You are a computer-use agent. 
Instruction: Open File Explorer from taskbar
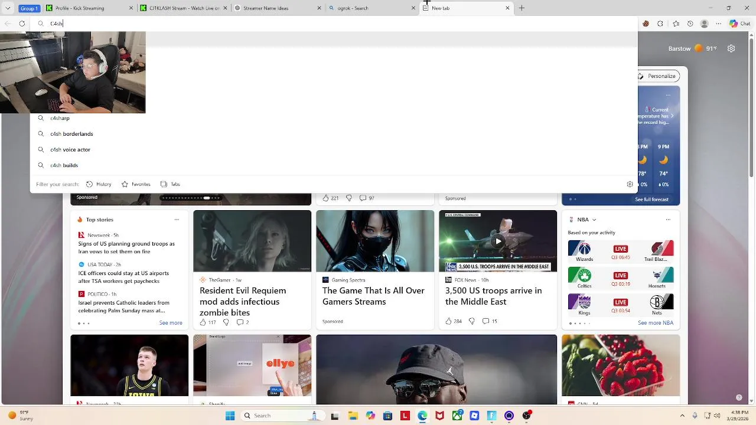(353, 416)
